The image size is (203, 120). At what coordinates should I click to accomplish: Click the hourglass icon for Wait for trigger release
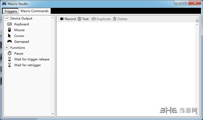click(x=9, y=59)
